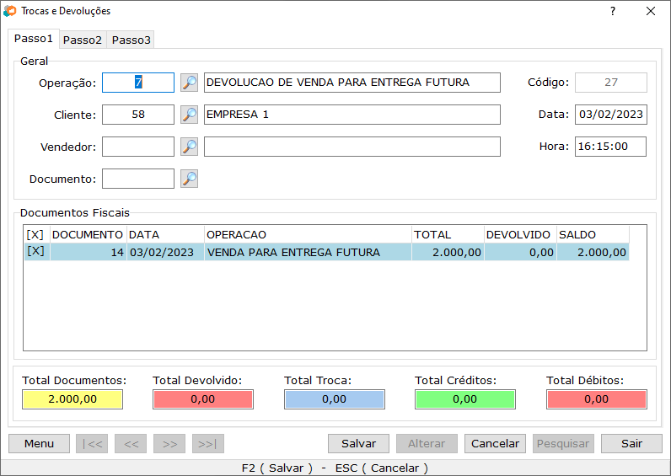Click the red Total Débitos field
The height and width of the screenshot is (476, 671).
[597, 399]
